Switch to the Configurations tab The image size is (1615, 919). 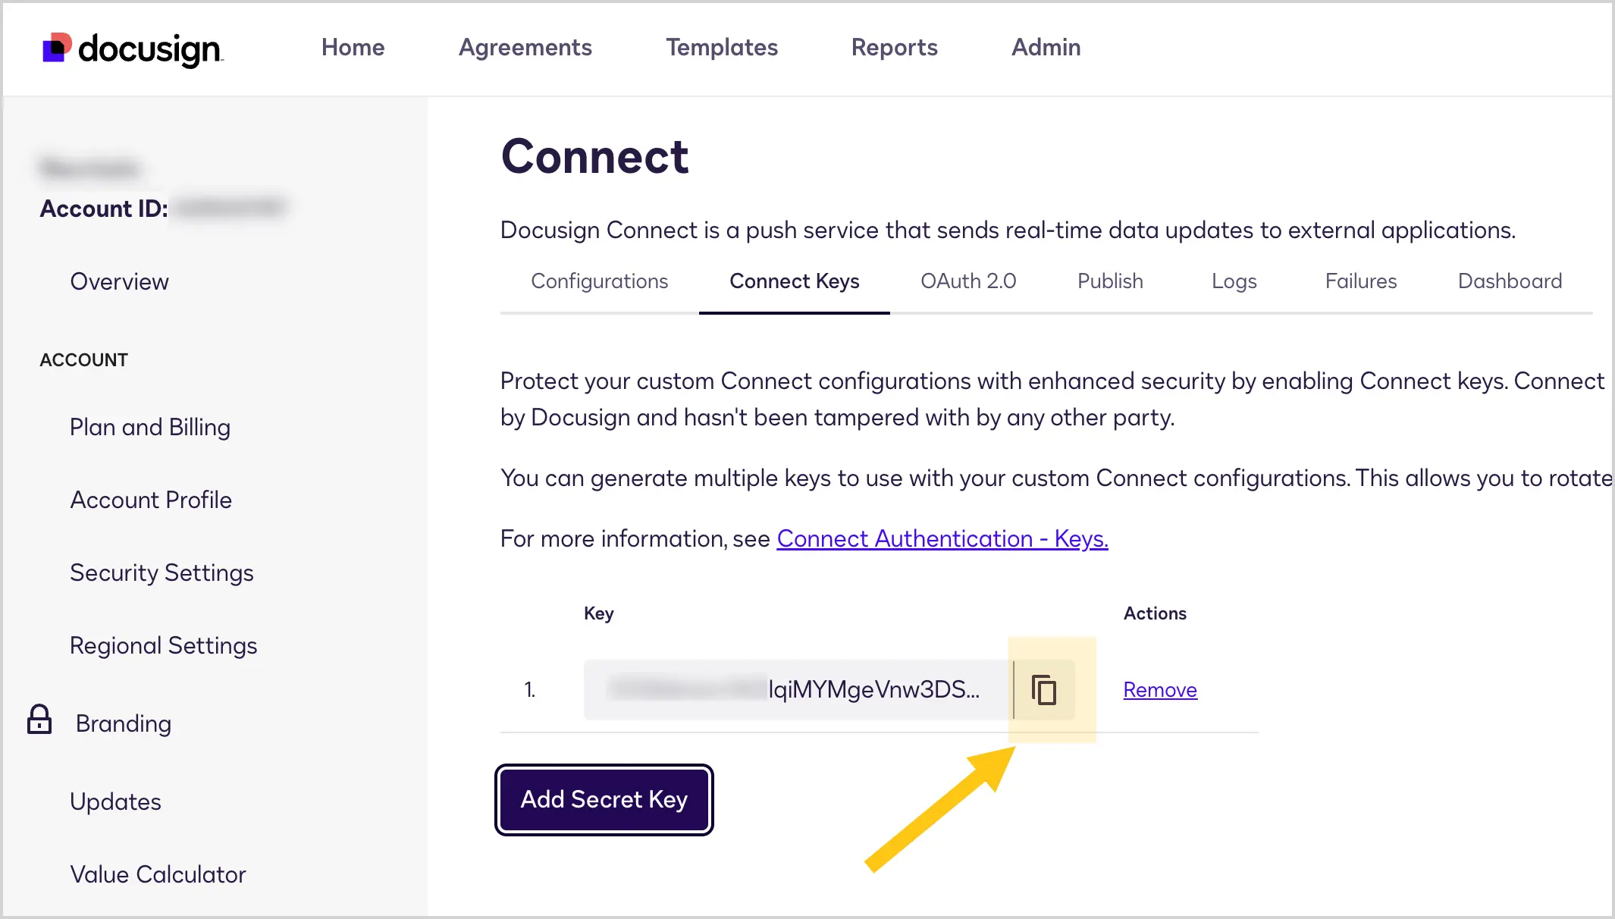600,281
